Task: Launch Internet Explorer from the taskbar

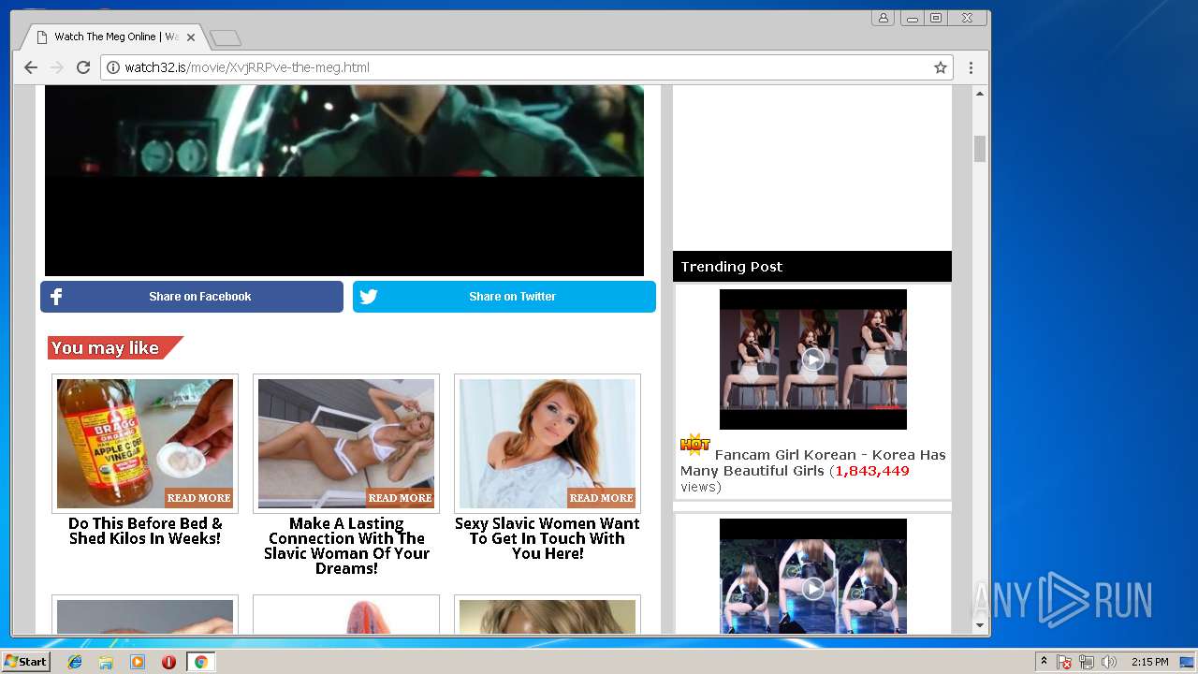Action: tap(75, 662)
